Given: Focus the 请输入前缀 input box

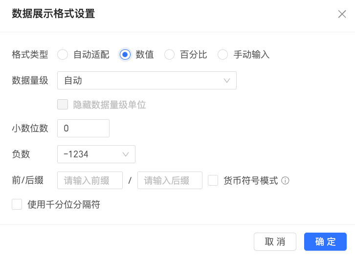Looking at the screenshot, I should coord(90,180).
